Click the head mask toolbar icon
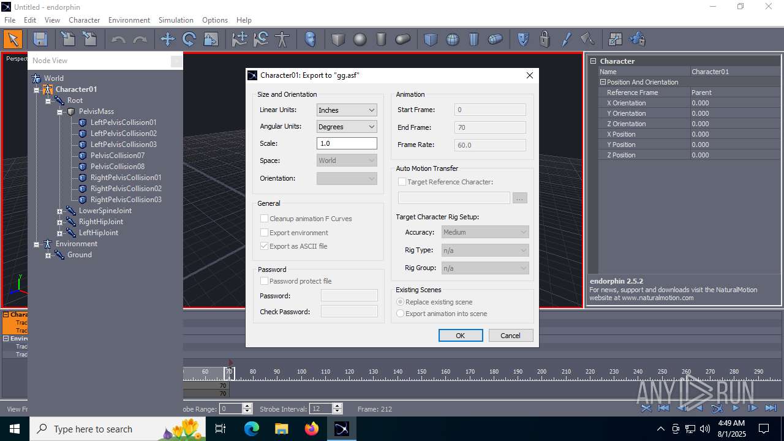This screenshot has height=441, width=784. click(310, 40)
